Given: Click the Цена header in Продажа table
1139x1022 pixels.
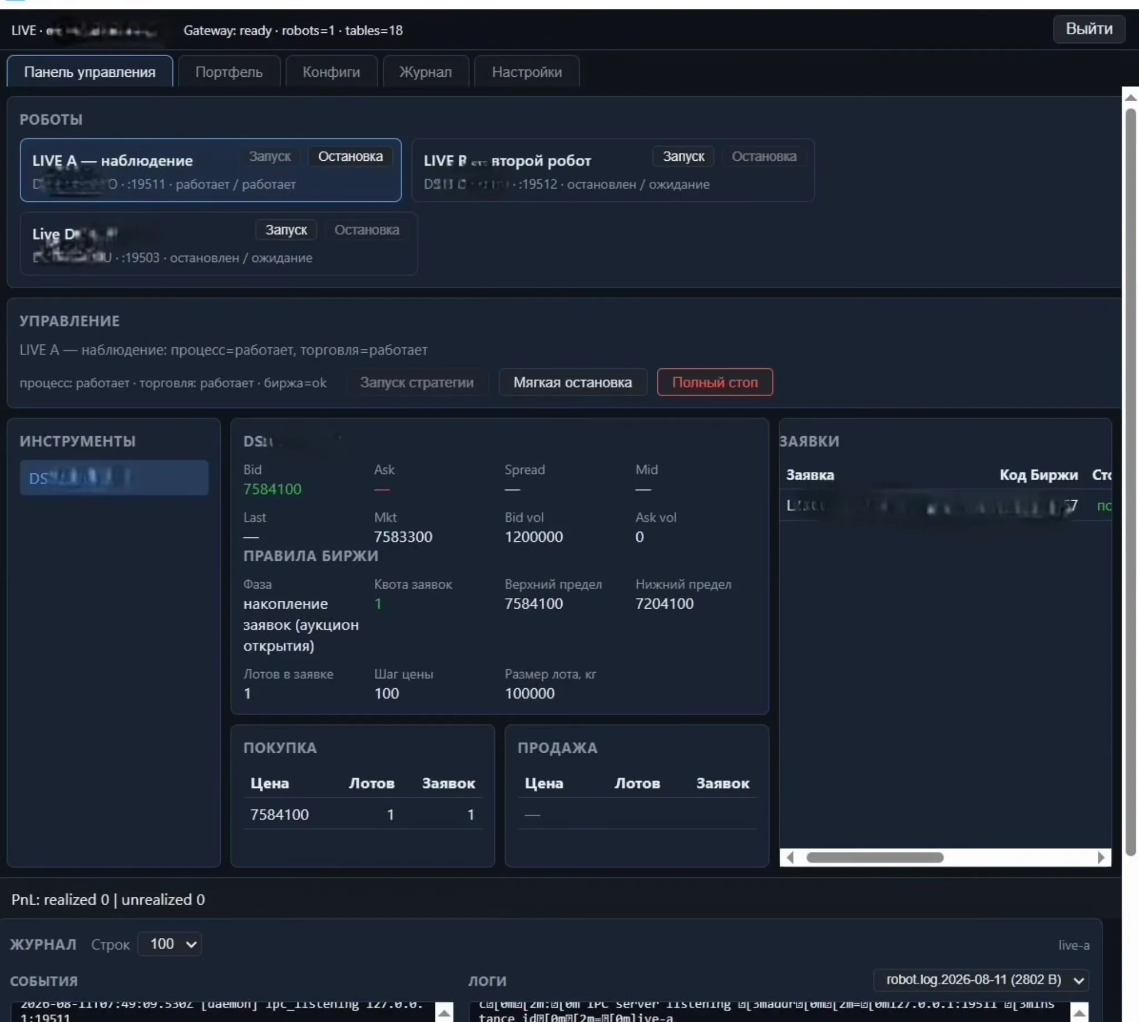Looking at the screenshot, I should (x=543, y=783).
